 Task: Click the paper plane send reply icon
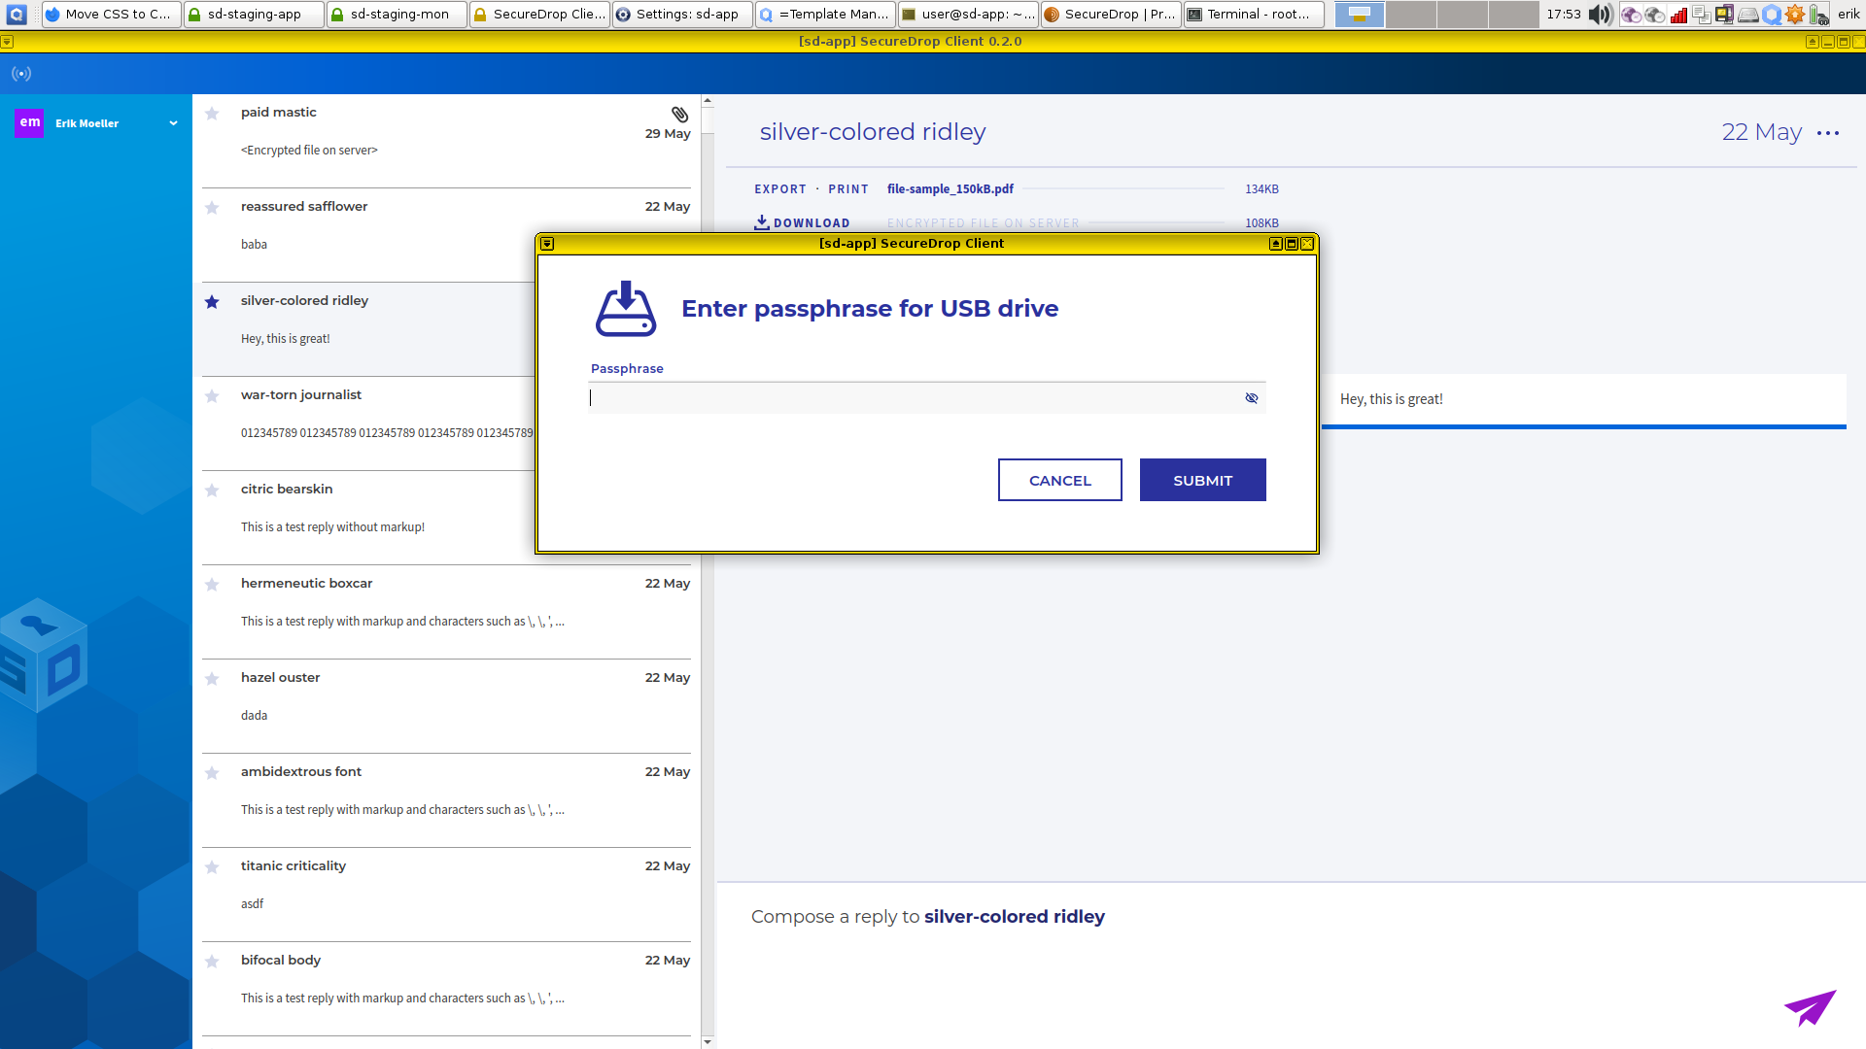click(x=1810, y=1008)
